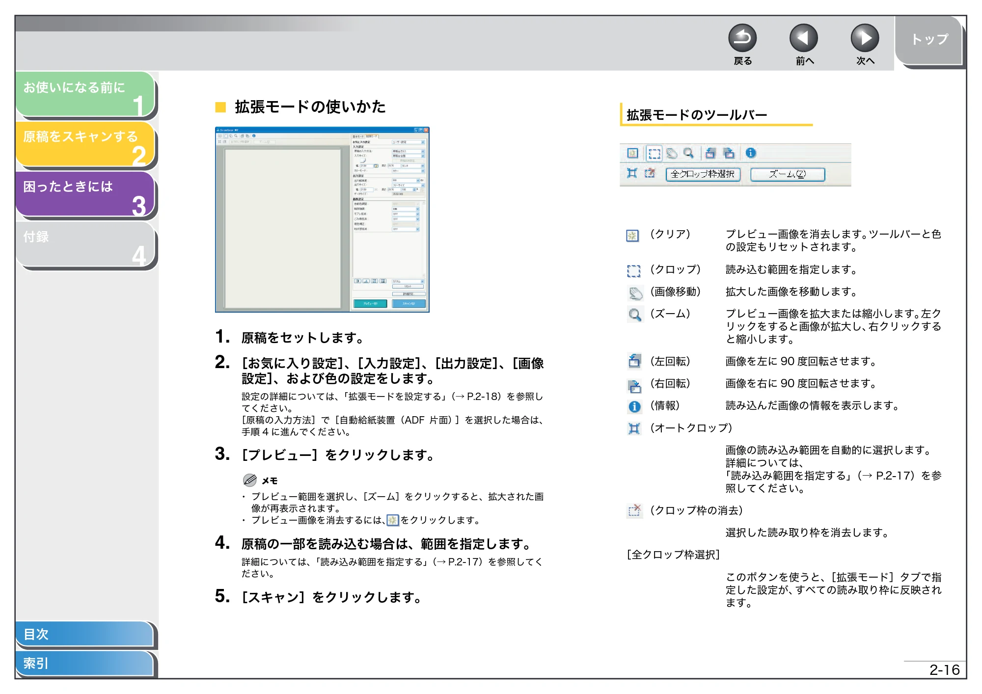Image resolution: width=982 pixels, height=694 pixels.
Task: Click icon beside (クロップ枠の消去) description
Action: (634, 511)
